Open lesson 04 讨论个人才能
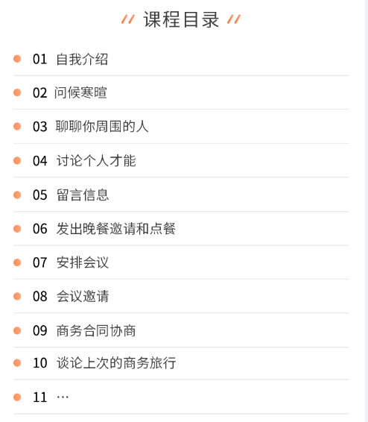Image resolution: width=368 pixels, height=422 pixels. pyautogui.click(x=181, y=160)
